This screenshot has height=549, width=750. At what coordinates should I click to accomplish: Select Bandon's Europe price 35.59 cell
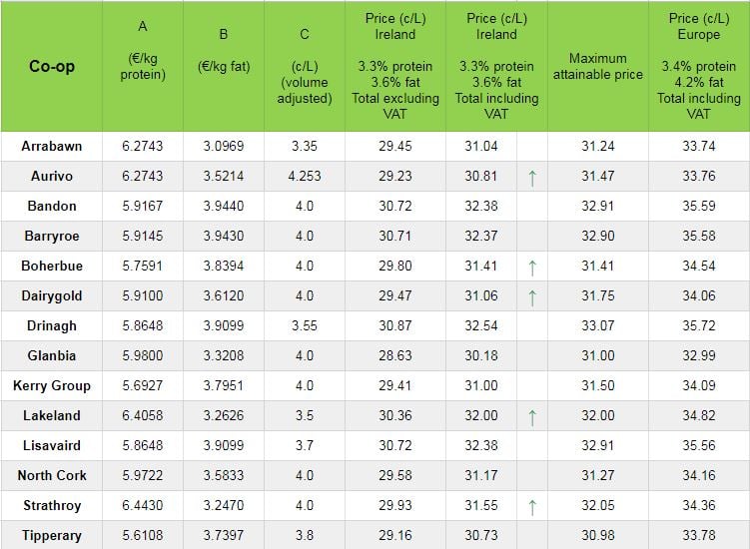click(x=698, y=207)
